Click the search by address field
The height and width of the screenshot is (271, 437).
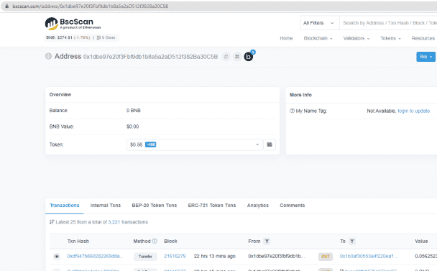coord(388,23)
